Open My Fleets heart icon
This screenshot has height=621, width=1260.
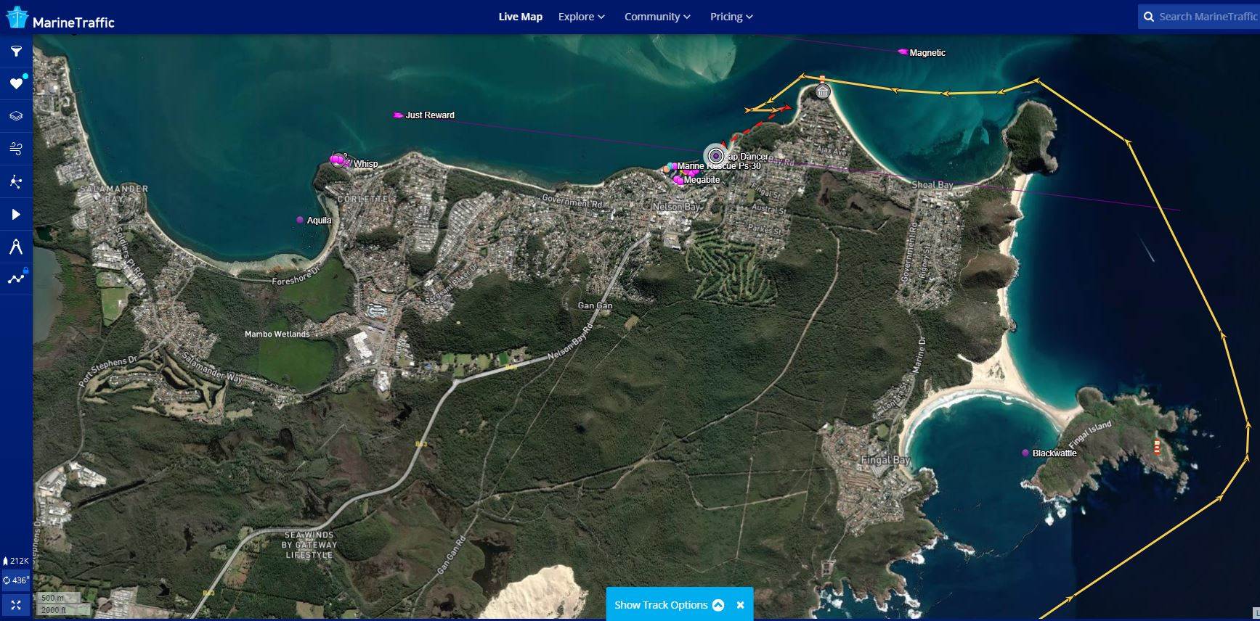[16, 84]
